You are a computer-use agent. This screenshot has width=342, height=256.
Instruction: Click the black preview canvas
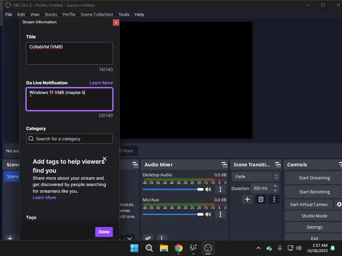coord(186,80)
